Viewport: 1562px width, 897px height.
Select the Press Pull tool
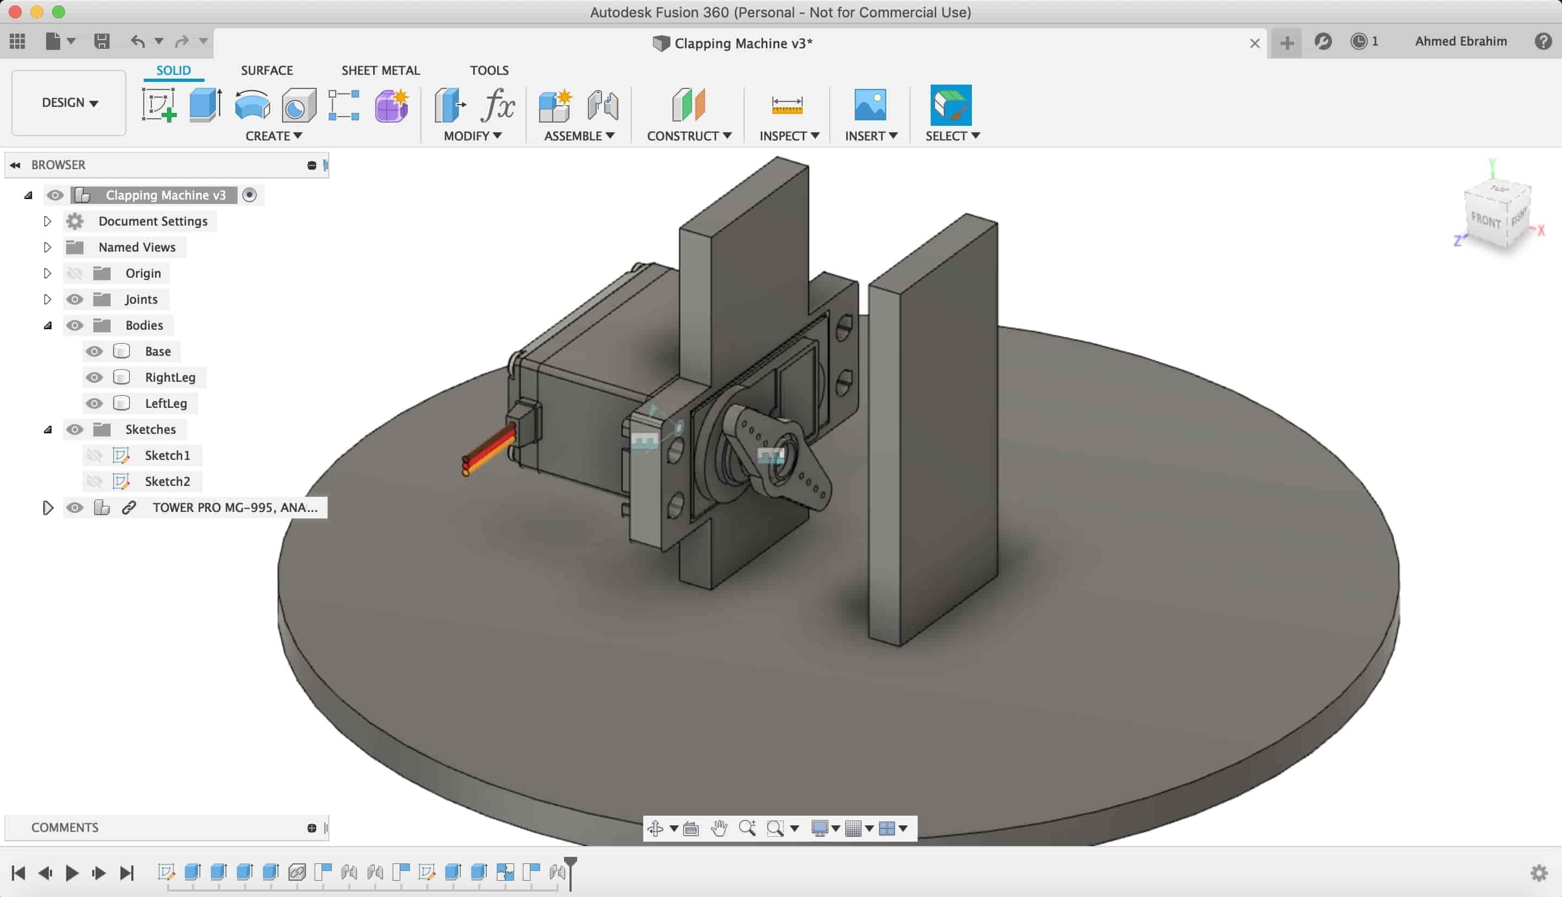tap(450, 105)
